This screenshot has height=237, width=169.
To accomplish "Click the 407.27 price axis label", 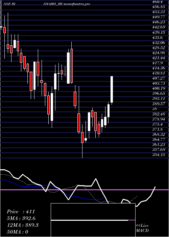I will (x=159, y=79).
